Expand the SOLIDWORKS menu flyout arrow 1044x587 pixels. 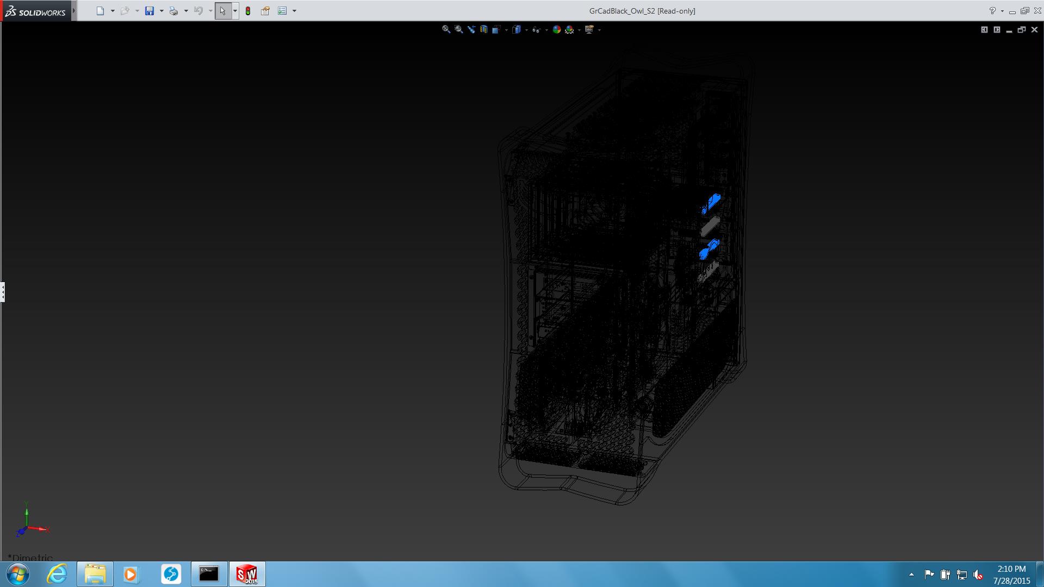[x=74, y=11]
